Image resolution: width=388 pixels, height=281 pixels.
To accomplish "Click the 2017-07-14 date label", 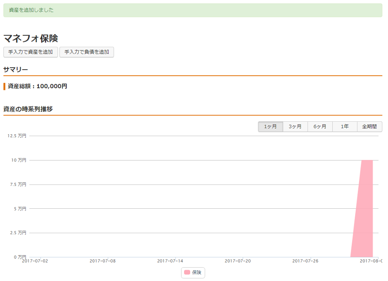I will click(170, 261).
